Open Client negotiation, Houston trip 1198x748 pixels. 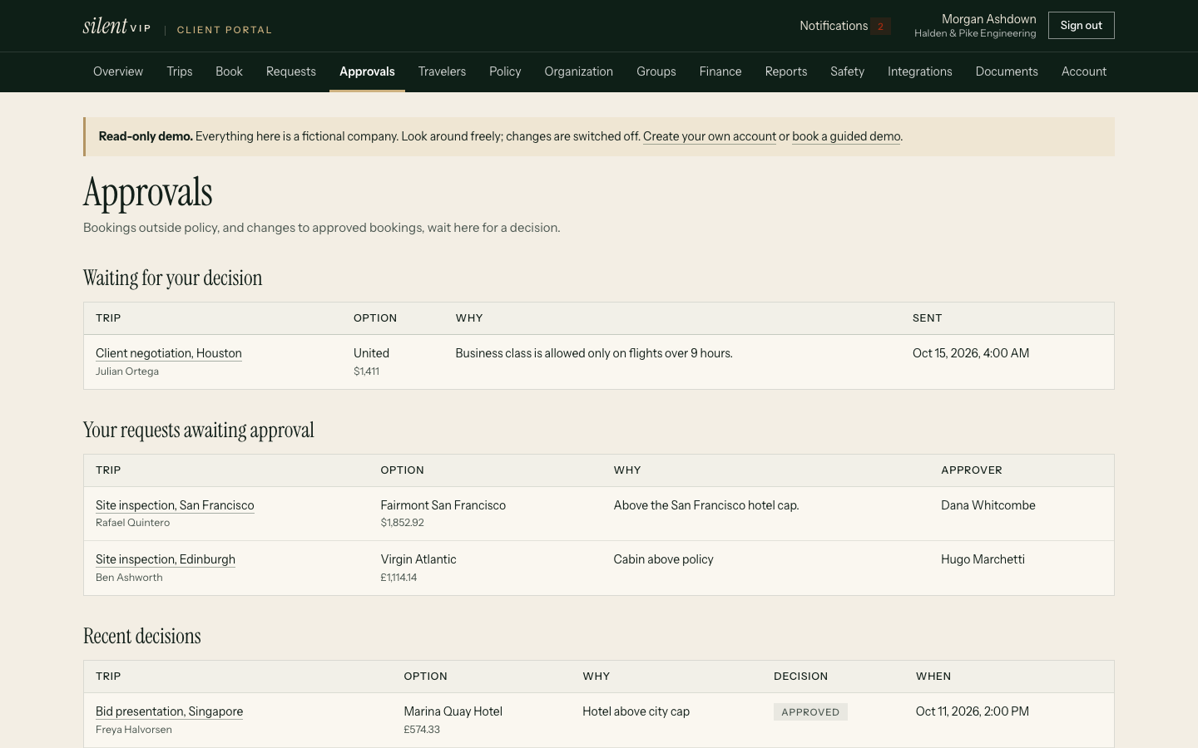click(169, 353)
